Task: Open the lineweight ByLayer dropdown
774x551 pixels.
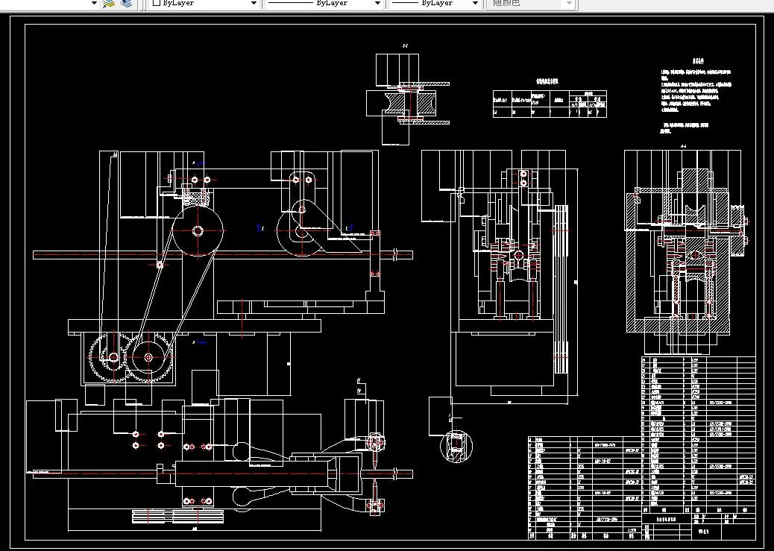Action: click(x=435, y=4)
